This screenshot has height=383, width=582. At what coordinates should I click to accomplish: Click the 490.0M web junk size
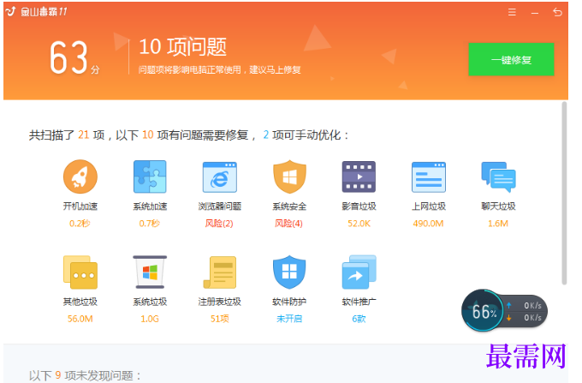pos(428,224)
